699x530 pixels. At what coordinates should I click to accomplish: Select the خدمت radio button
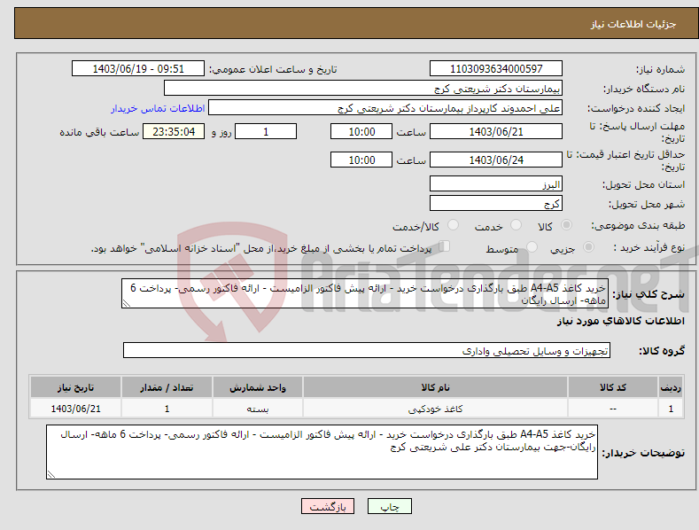(516, 225)
